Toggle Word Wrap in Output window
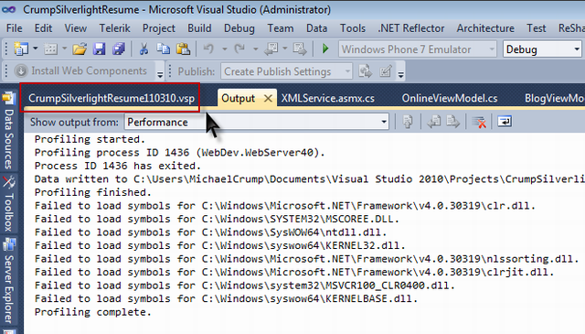The image size is (585, 334). 505,122
